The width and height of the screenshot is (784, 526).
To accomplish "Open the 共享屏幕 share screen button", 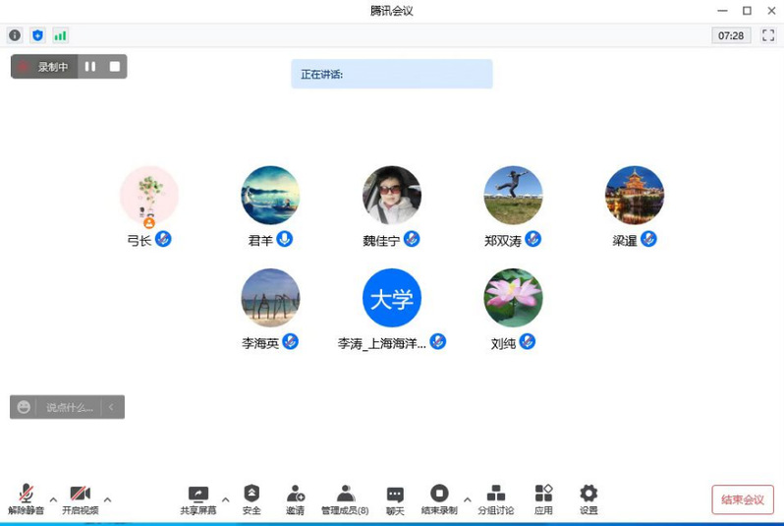I will pyautogui.click(x=197, y=499).
